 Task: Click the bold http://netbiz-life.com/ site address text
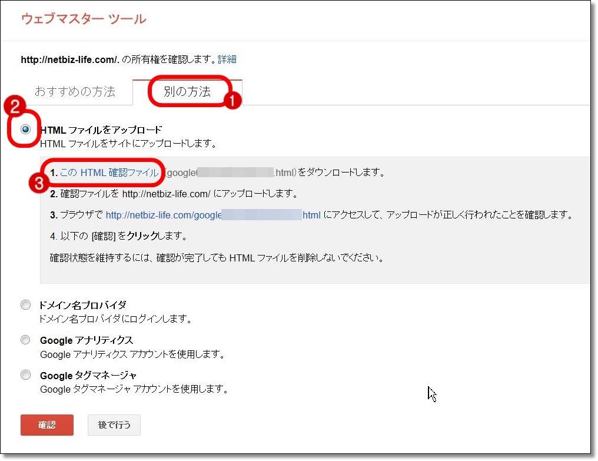70,59
